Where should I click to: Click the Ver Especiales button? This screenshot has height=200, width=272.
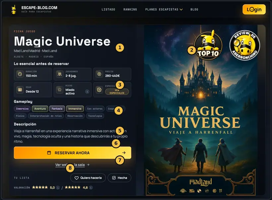pyautogui.click(x=117, y=92)
